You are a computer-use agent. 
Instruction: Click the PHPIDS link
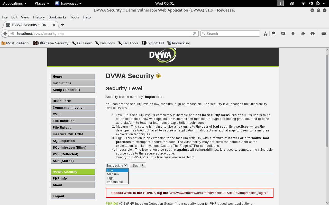112,203
